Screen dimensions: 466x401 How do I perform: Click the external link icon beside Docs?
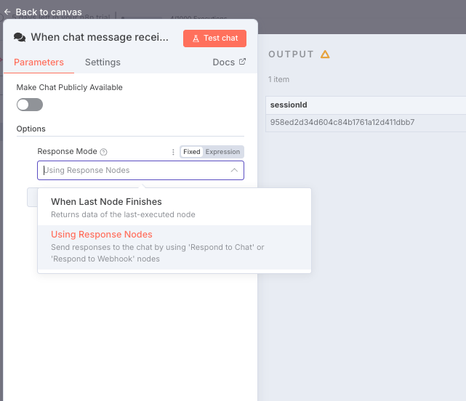[x=243, y=62]
